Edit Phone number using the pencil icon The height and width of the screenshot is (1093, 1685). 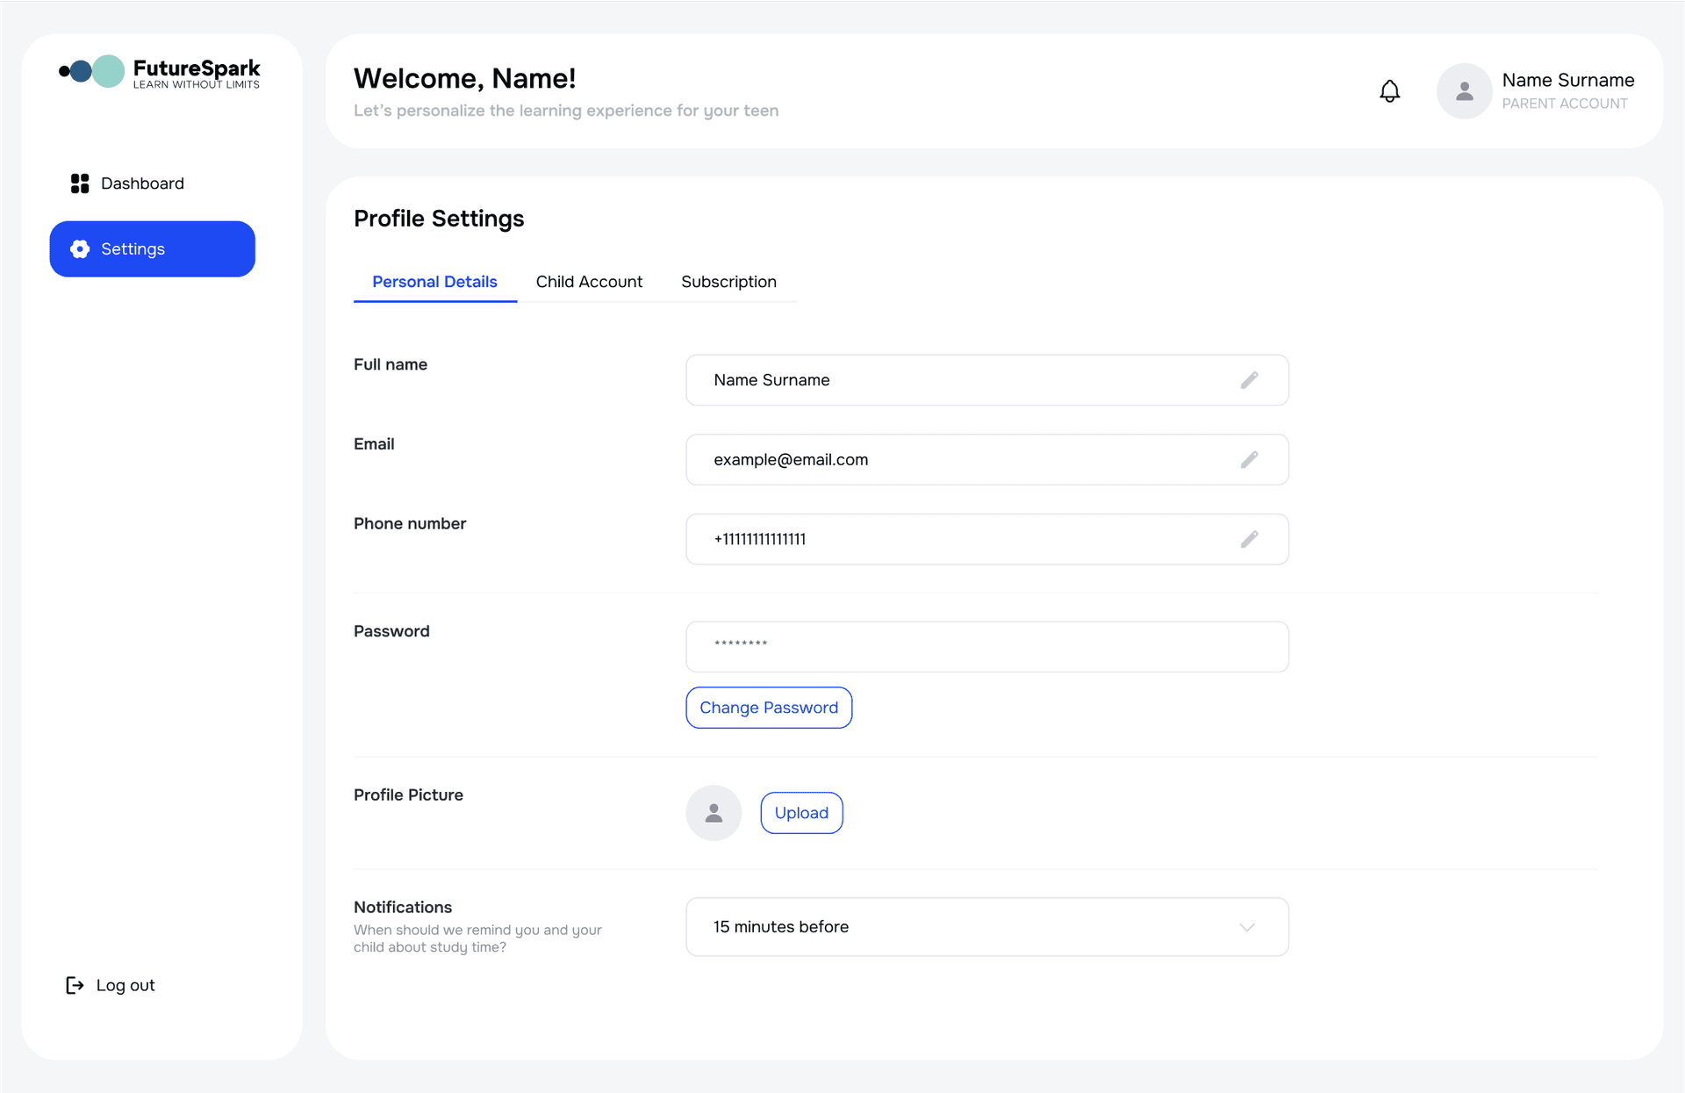1250,539
